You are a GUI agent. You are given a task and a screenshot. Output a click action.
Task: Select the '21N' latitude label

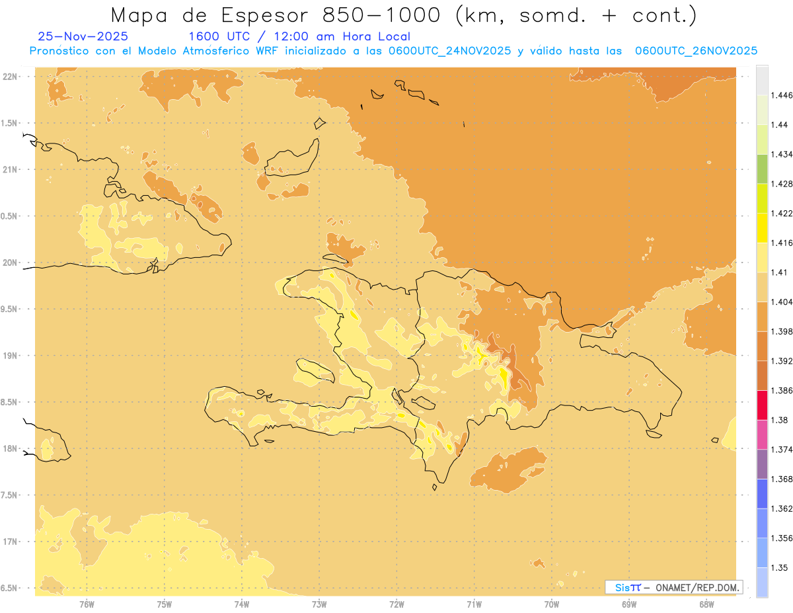click(11, 169)
